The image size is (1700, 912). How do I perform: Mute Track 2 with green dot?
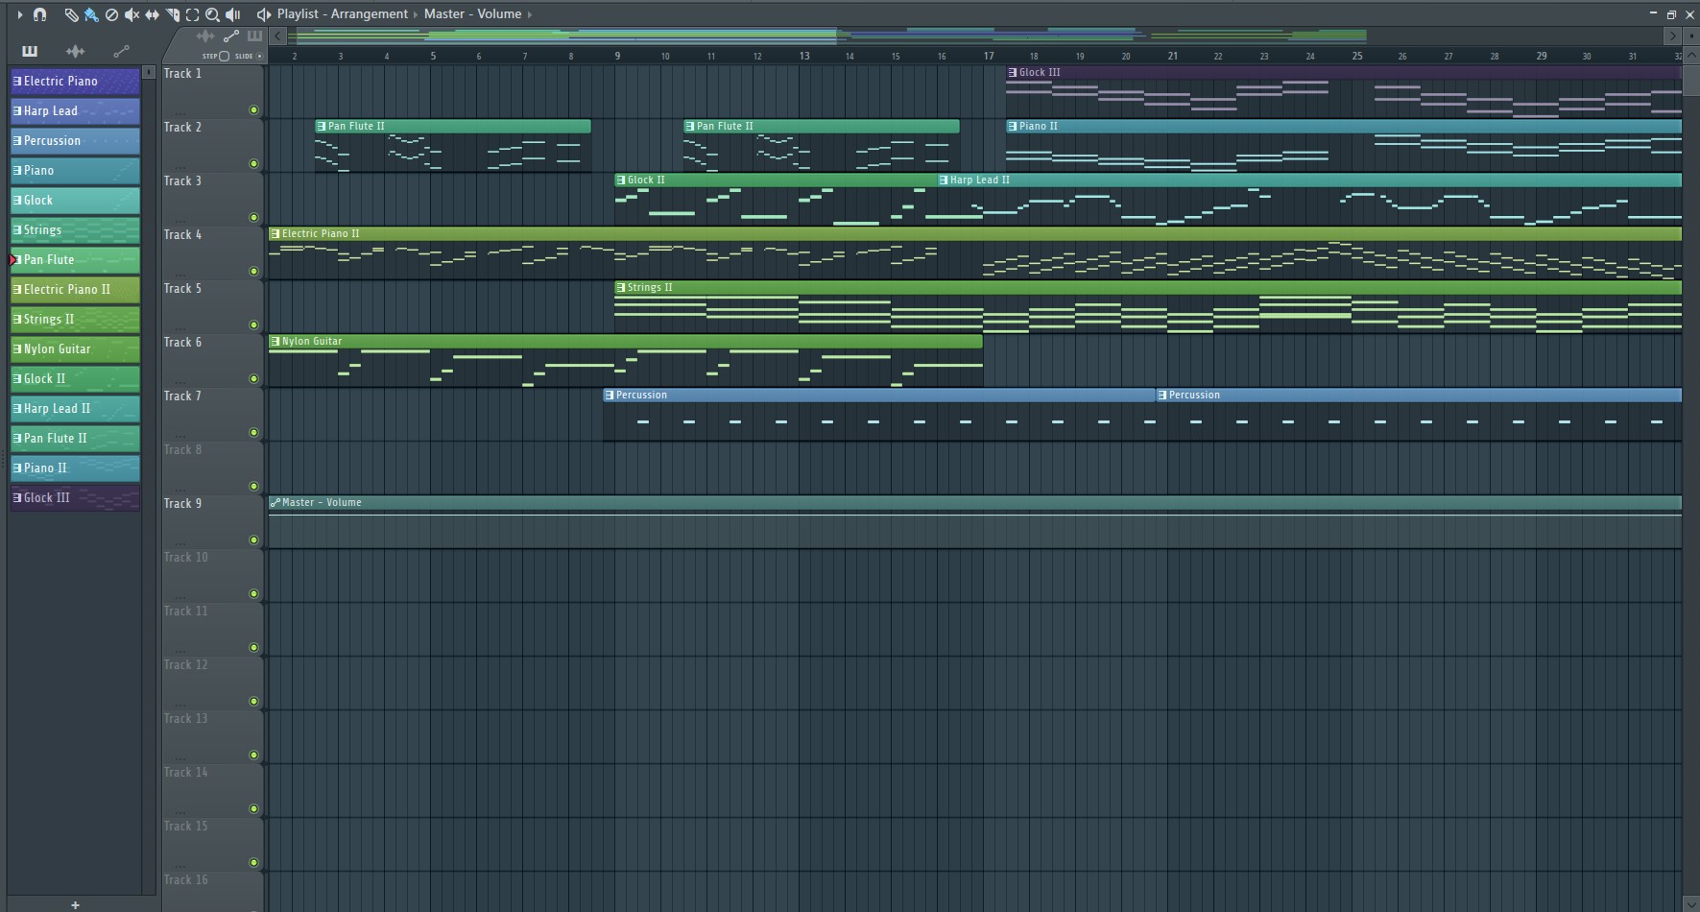[x=253, y=164]
